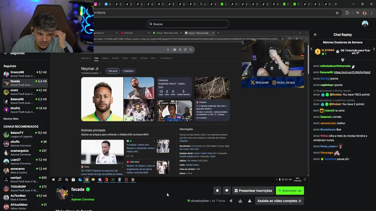Click the notification bell icon for facada

click(217, 190)
